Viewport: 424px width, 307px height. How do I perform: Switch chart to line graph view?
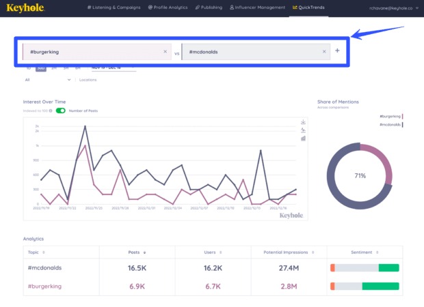pos(303,130)
